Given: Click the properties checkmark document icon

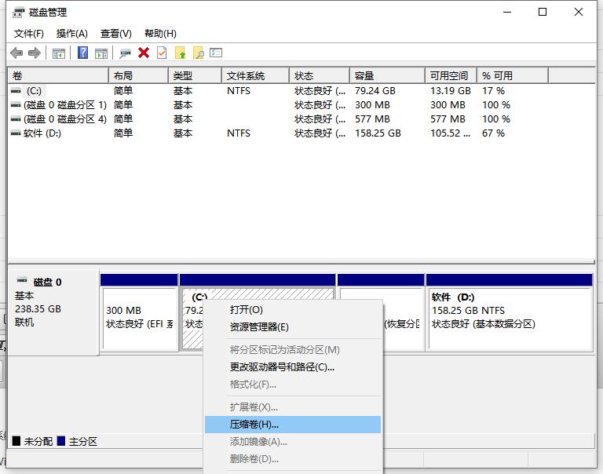Looking at the screenshot, I should tap(162, 53).
